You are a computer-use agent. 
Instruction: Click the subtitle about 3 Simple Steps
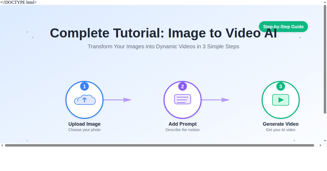[163, 46]
